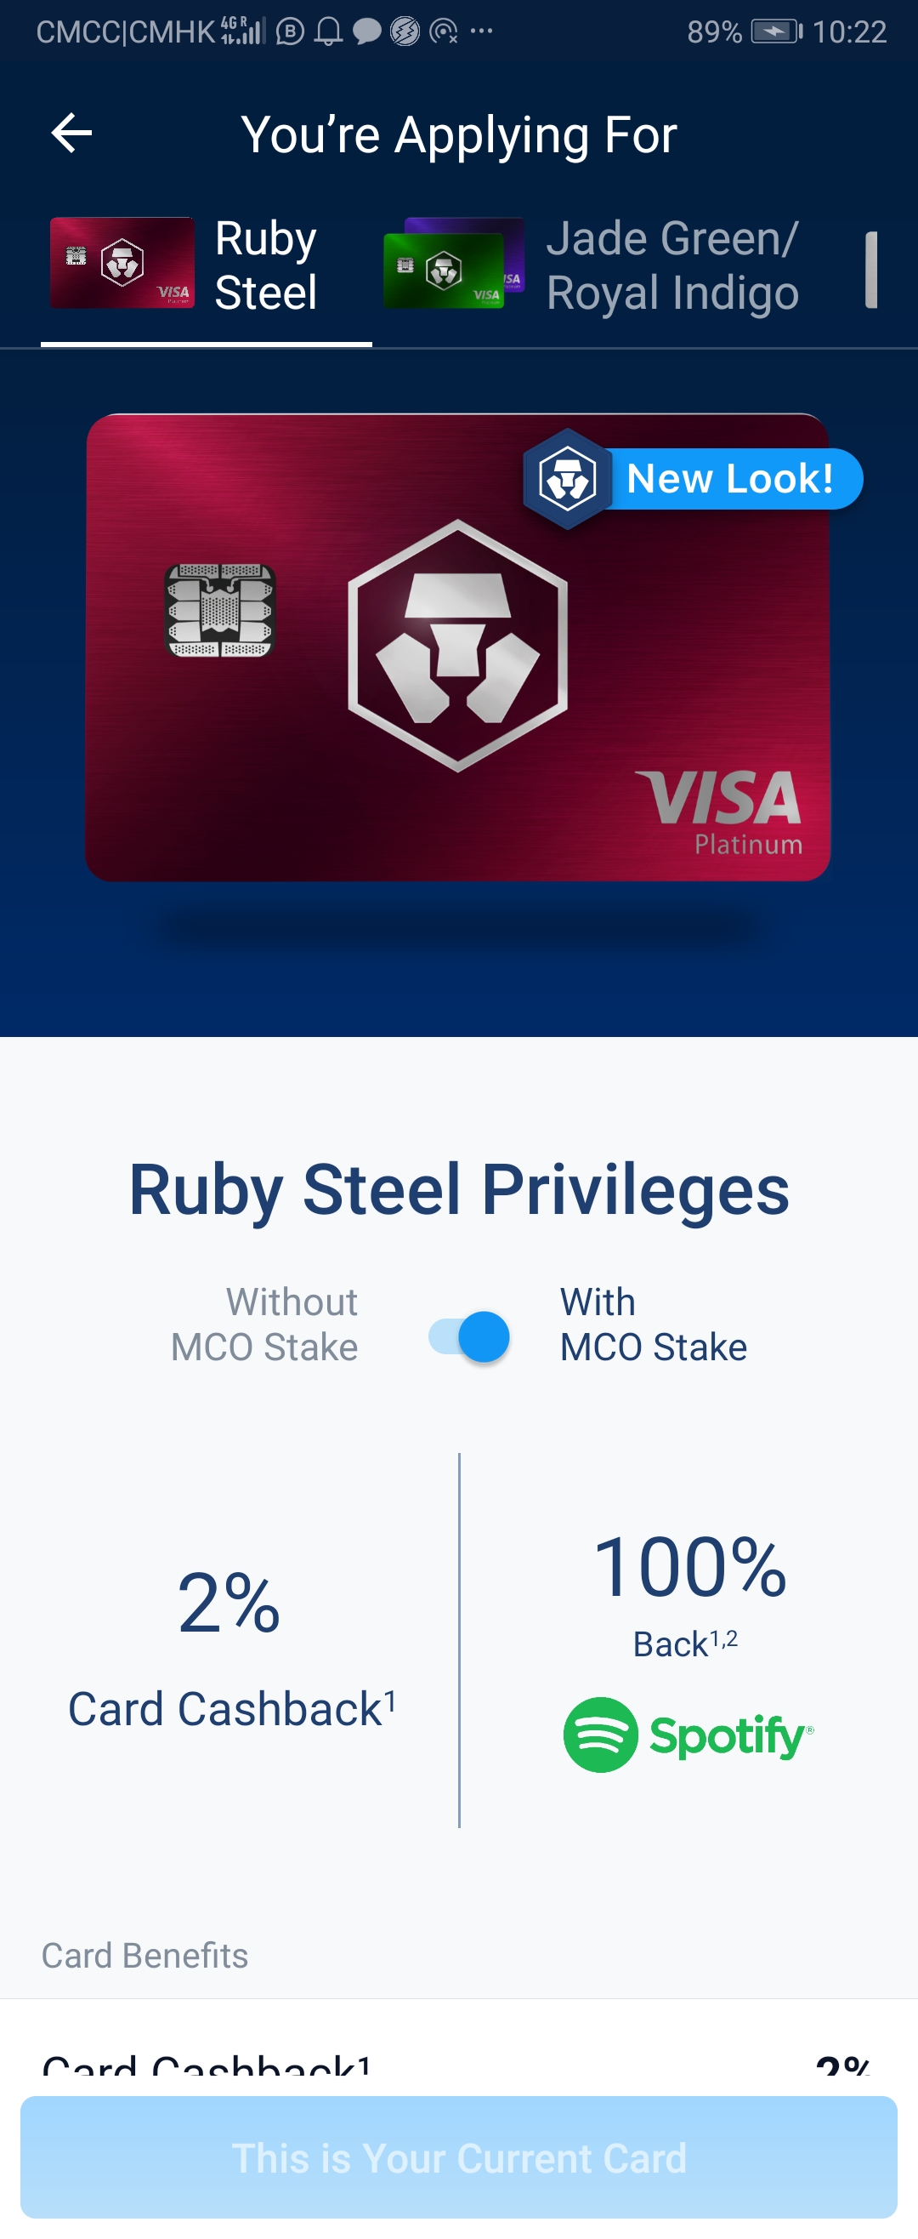Tap the partially visible third card tab
The image size is (918, 2239).
872,271
